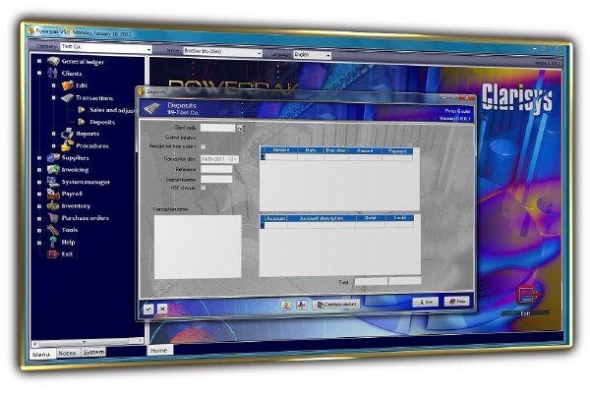
Task: Open the Company dropdown
Action: pos(149,49)
